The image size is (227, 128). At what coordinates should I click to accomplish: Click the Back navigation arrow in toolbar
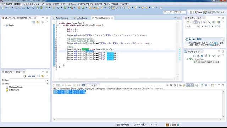(x=146, y=8)
